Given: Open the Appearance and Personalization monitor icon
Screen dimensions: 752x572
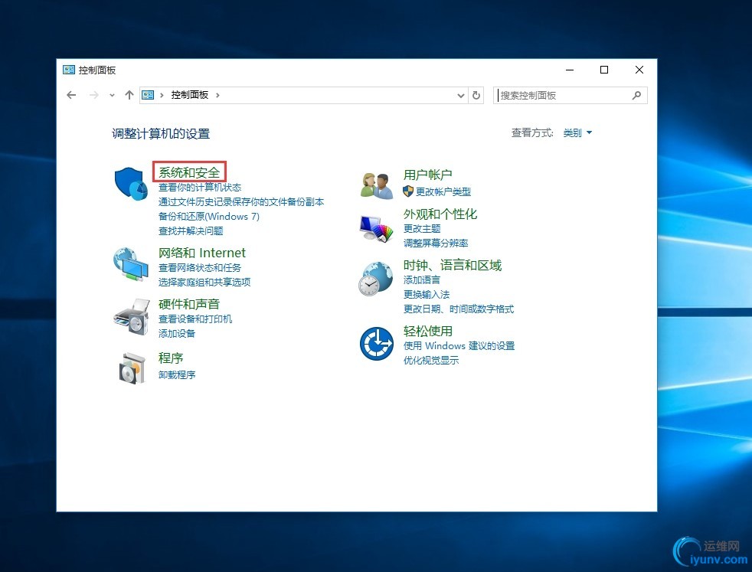Looking at the screenshot, I should click(376, 227).
